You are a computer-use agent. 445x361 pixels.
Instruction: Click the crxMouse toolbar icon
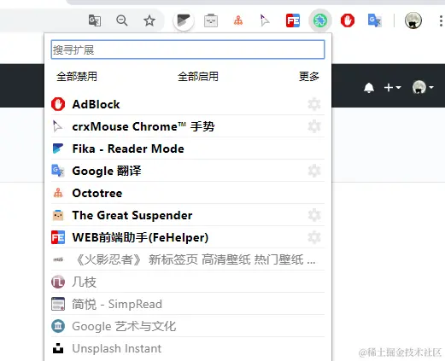click(x=265, y=20)
